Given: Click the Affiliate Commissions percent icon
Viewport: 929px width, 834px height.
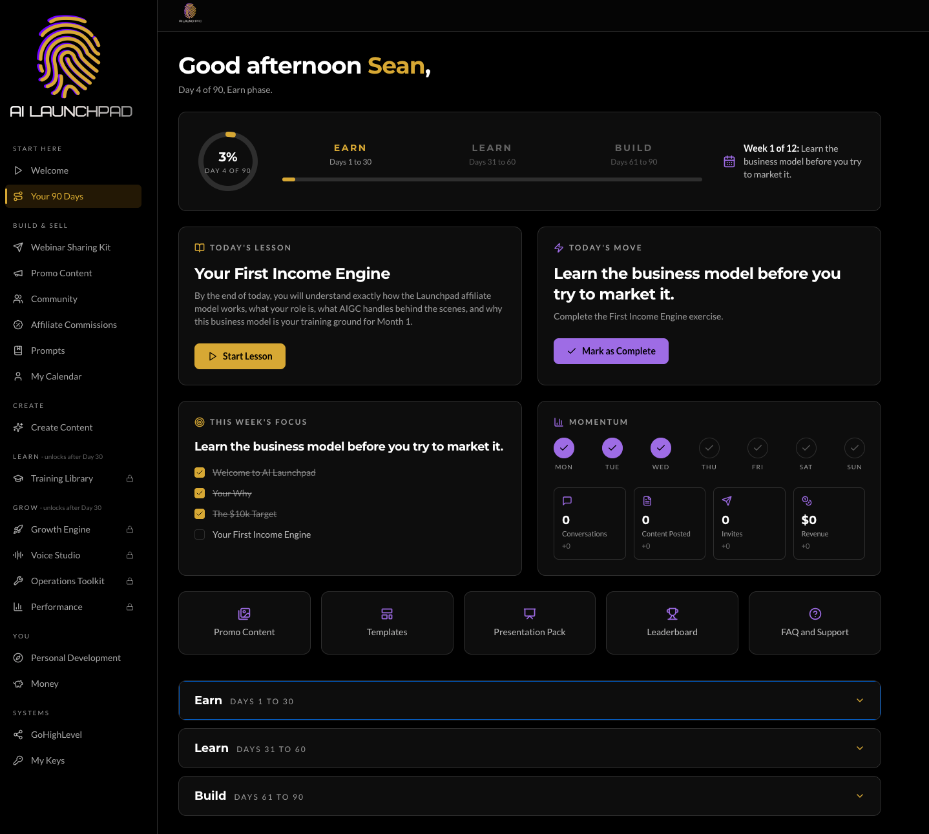Looking at the screenshot, I should (x=18, y=325).
